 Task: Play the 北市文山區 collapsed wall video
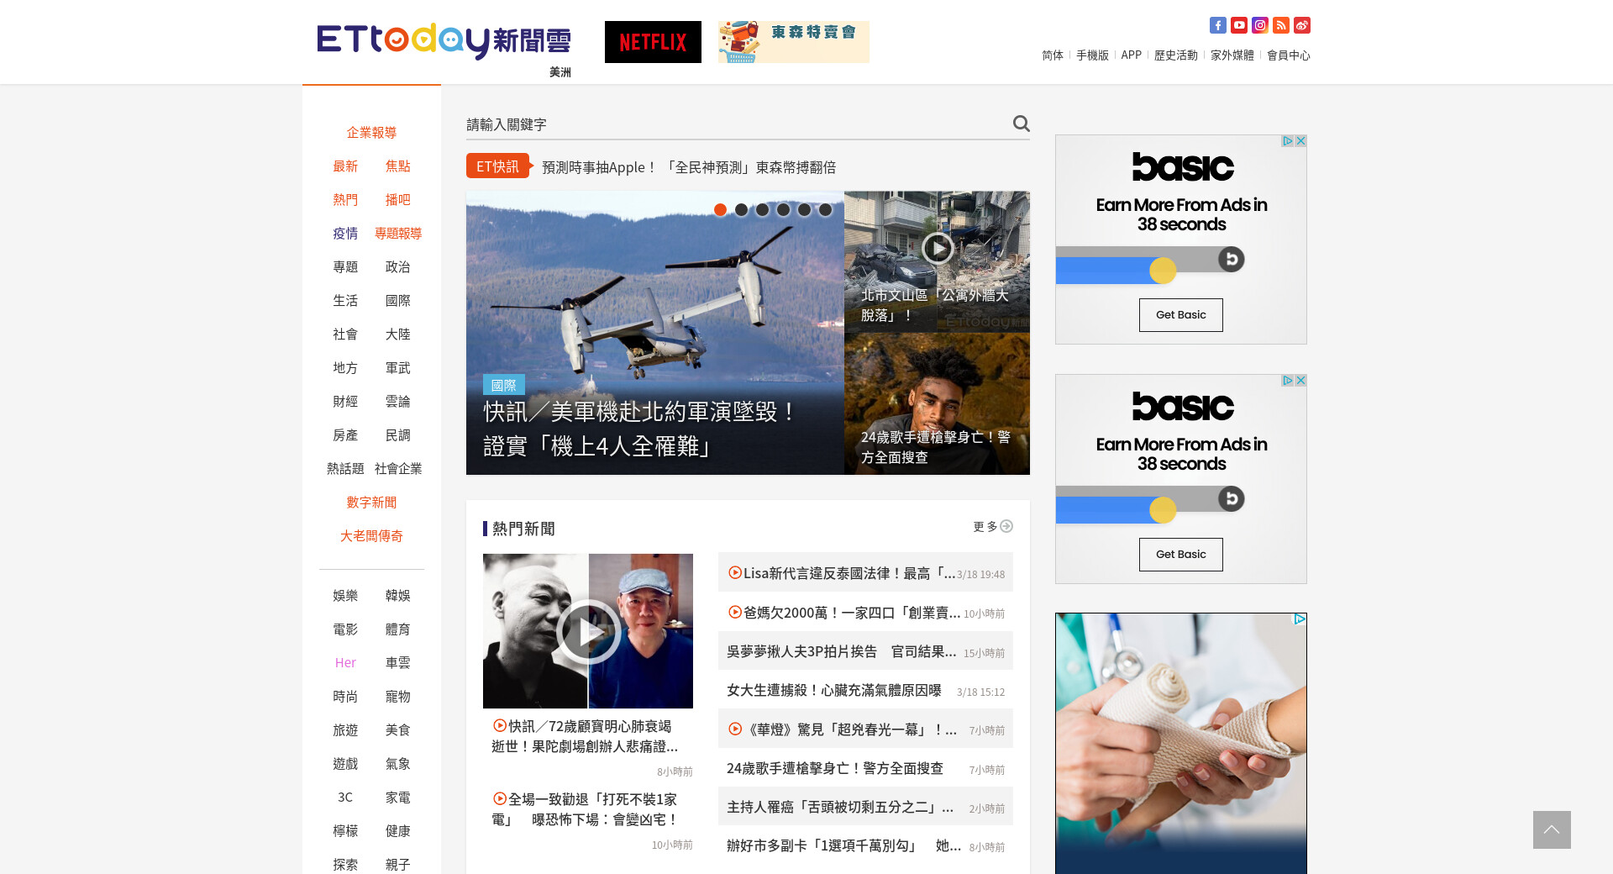tap(937, 248)
